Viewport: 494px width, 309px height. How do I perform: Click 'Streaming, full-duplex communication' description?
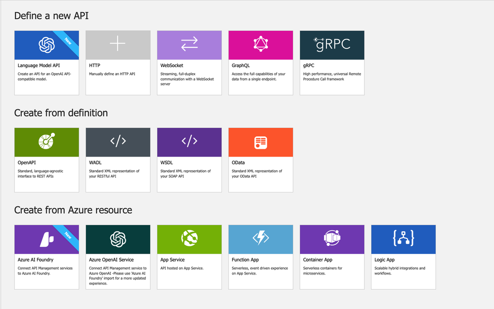(187, 79)
